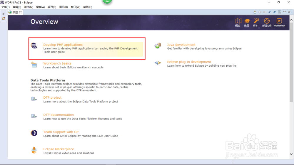Open Java development link
Screen dimensions: 294x165
tap(181, 45)
